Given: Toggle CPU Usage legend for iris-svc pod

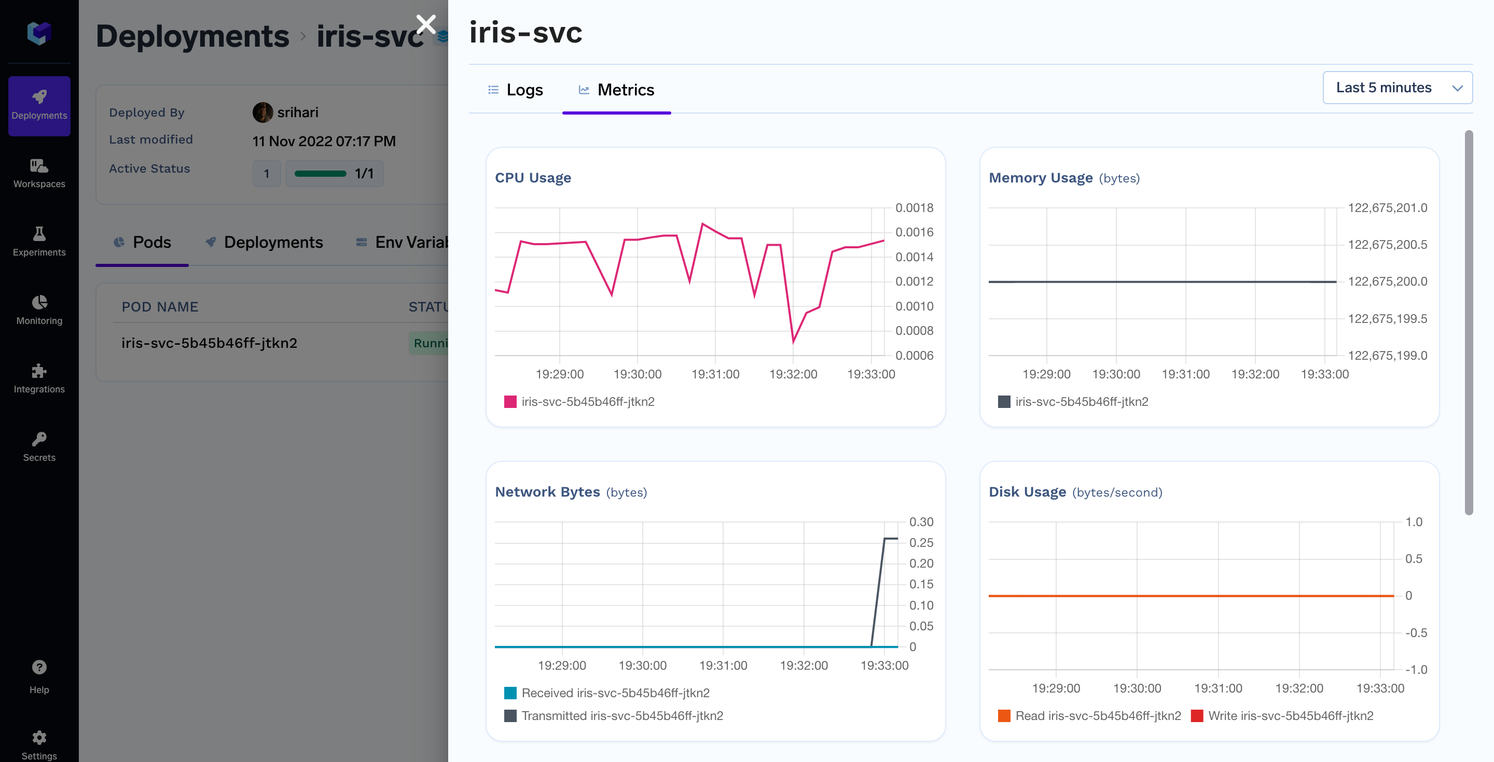Looking at the screenshot, I should coord(580,402).
